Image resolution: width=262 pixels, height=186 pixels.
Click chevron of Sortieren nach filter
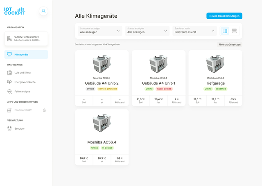(x=213, y=31)
